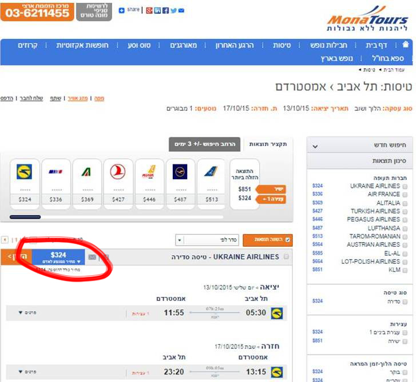Image resolution: width=416 pixels, height=382 pixels.
Task: Select Lufthansa logo card $487
Action: [x=180, y=184]
